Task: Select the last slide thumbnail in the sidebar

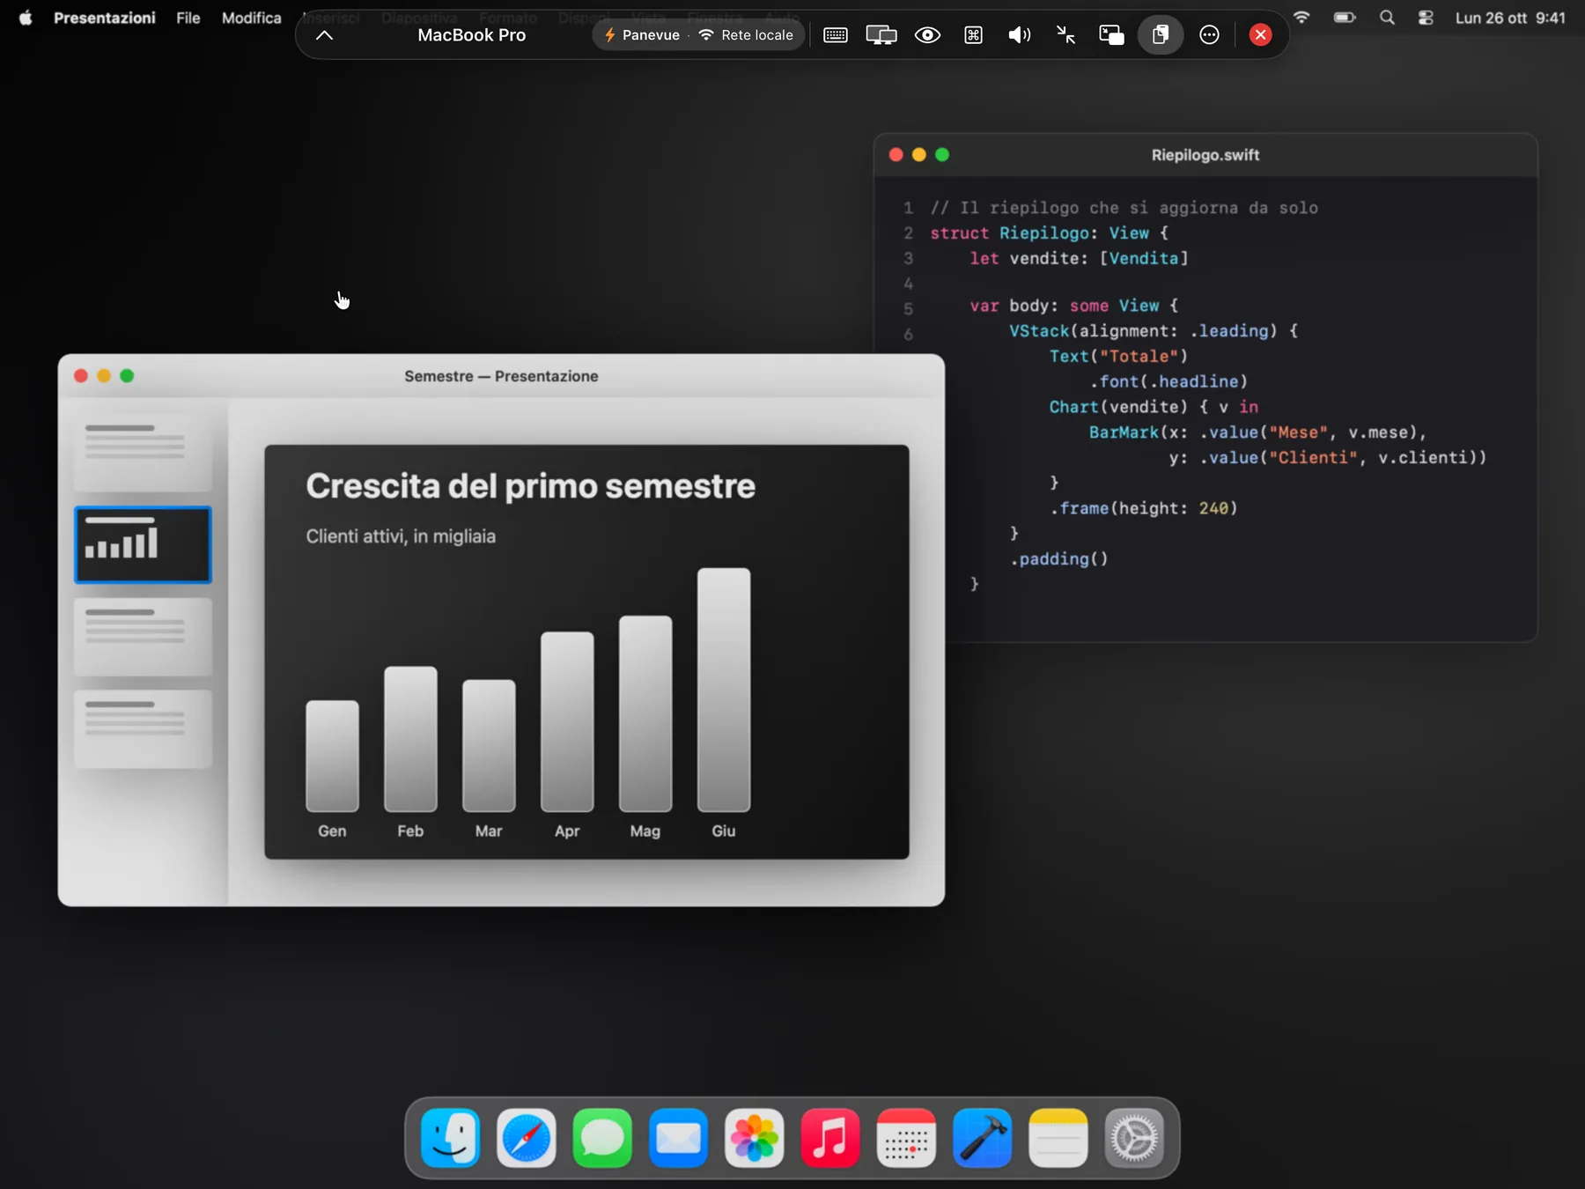Action: [143, 729]
